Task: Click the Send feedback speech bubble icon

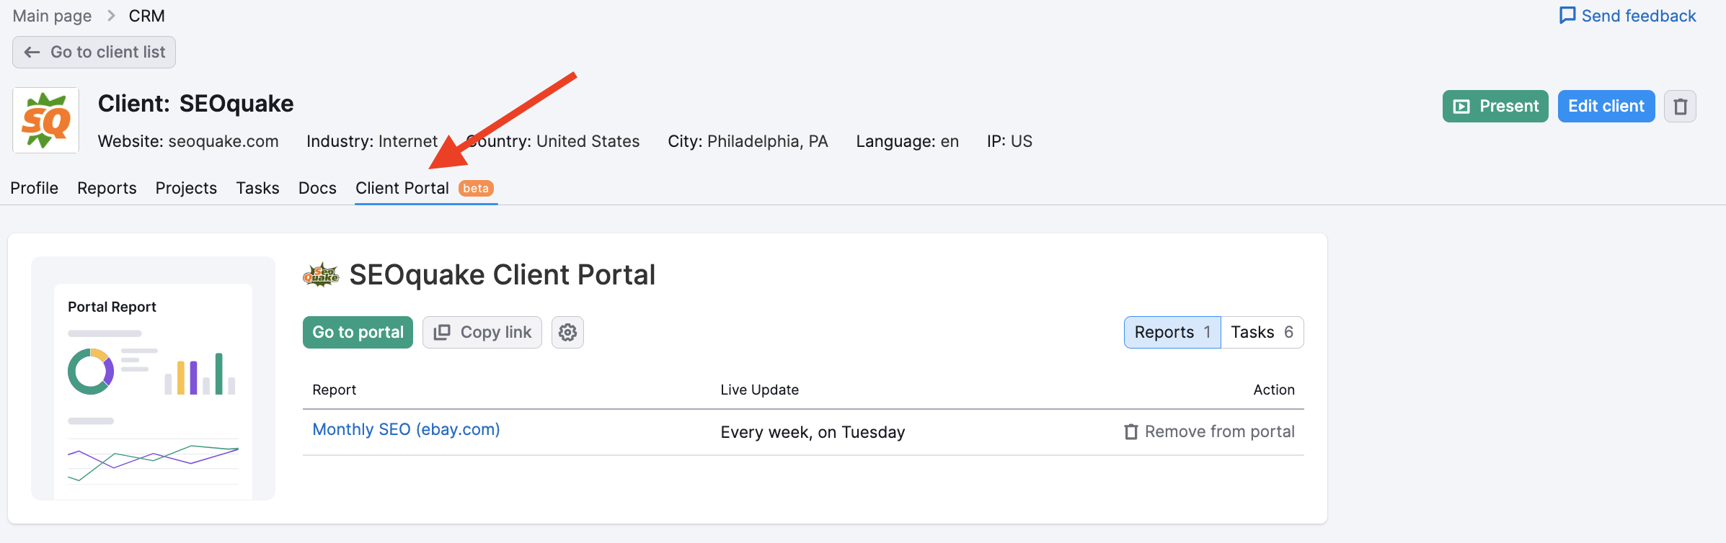Action: (x=1567, y=16)
